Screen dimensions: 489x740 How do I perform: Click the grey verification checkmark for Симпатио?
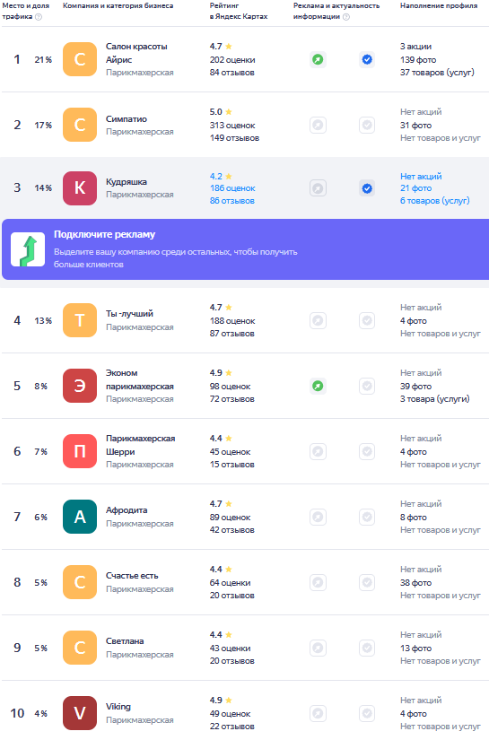pos(367,125)
